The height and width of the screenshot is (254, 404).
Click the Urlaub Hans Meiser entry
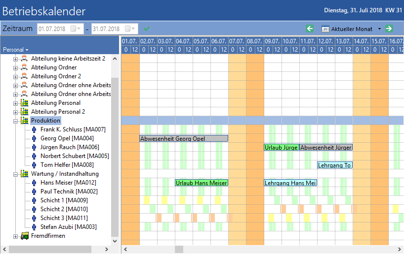(202, 183)
